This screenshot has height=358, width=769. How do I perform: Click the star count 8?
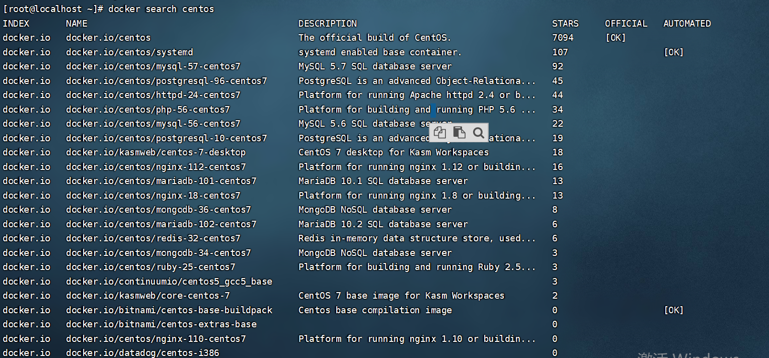point(555,210)
